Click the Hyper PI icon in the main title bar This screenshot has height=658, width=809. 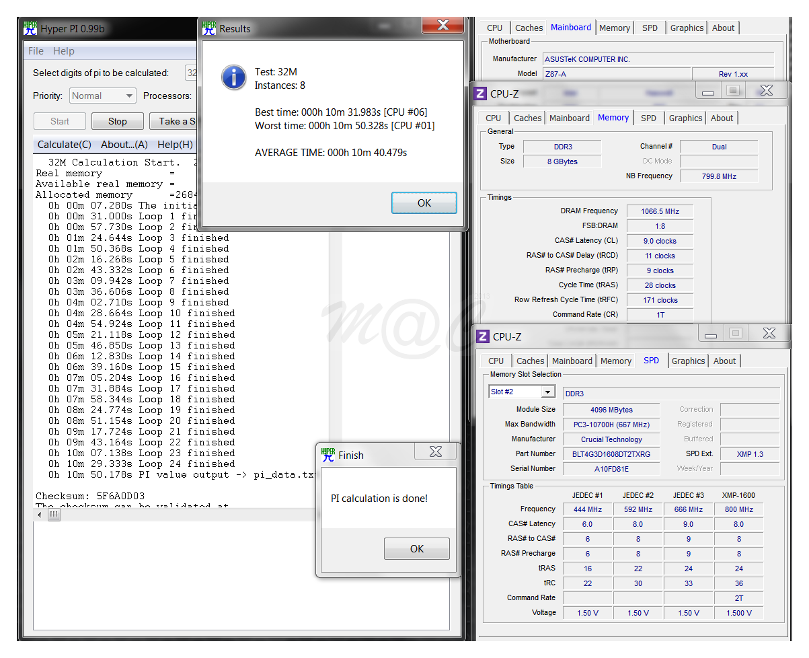pyautogui.click(x=30, y=28)
